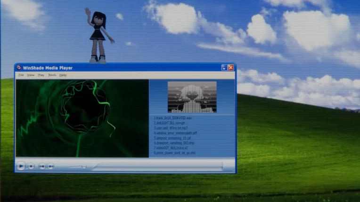Open the Play menu
Image resolution: width=360 pixels, height=202 pixels.
click(x=41, y=75)
